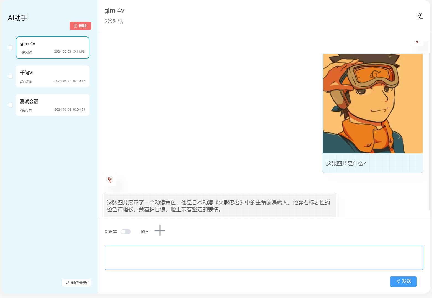
Task: Click the timestamp 2024-06-03 10:04:51
Action: pos(70,110)
